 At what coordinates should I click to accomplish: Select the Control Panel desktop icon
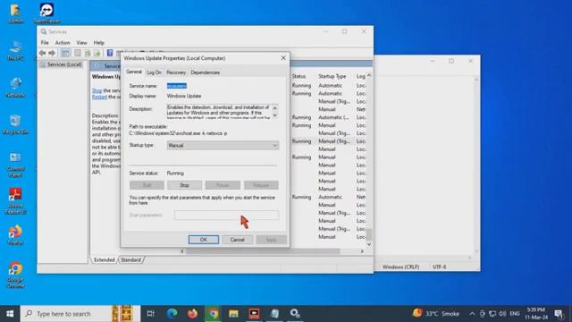click(x=15, y=165)
